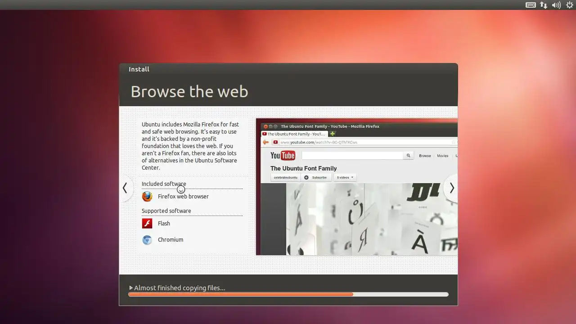Open the system gear menu
The image size is (576, 324).
[569, 5]
